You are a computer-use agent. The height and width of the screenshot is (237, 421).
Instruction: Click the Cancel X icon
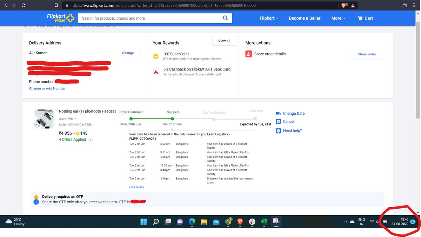pos(278,122)
